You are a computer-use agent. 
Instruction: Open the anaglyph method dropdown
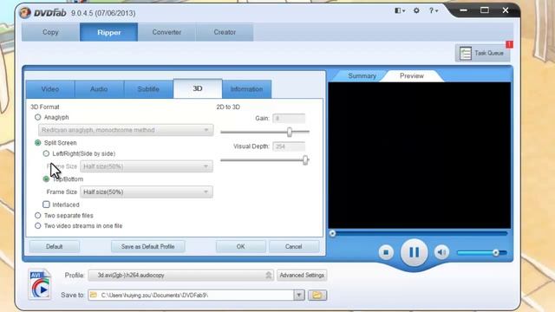(126, 130)
